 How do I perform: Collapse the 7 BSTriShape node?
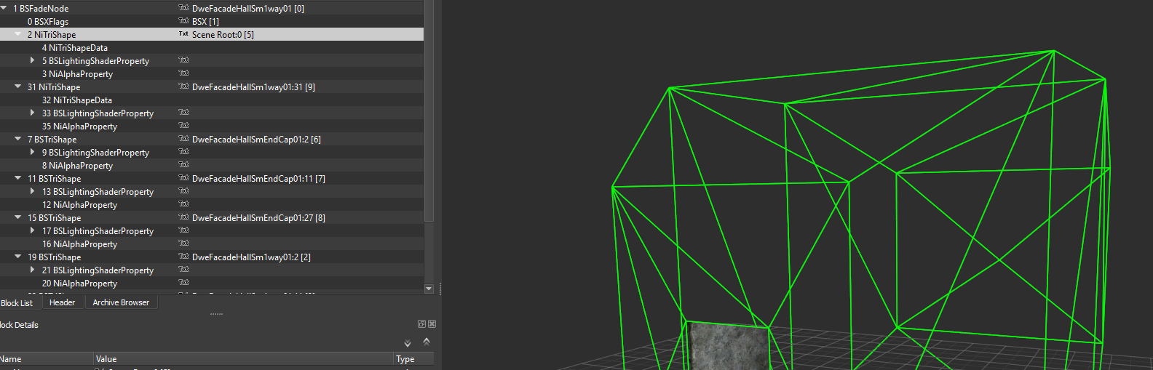pos(18,139)
